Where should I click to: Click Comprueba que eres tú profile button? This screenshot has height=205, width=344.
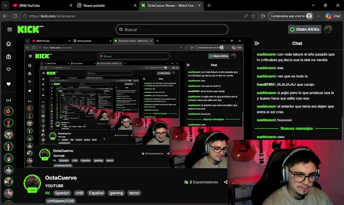click(x=291, y=16)
